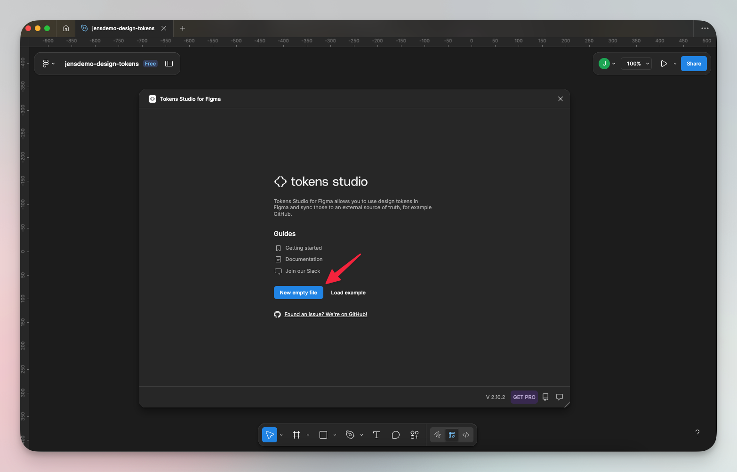Open the three-dot menu in the title bar

point(705,28)
